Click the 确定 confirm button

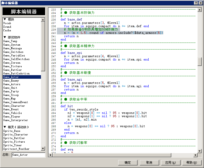128,163
